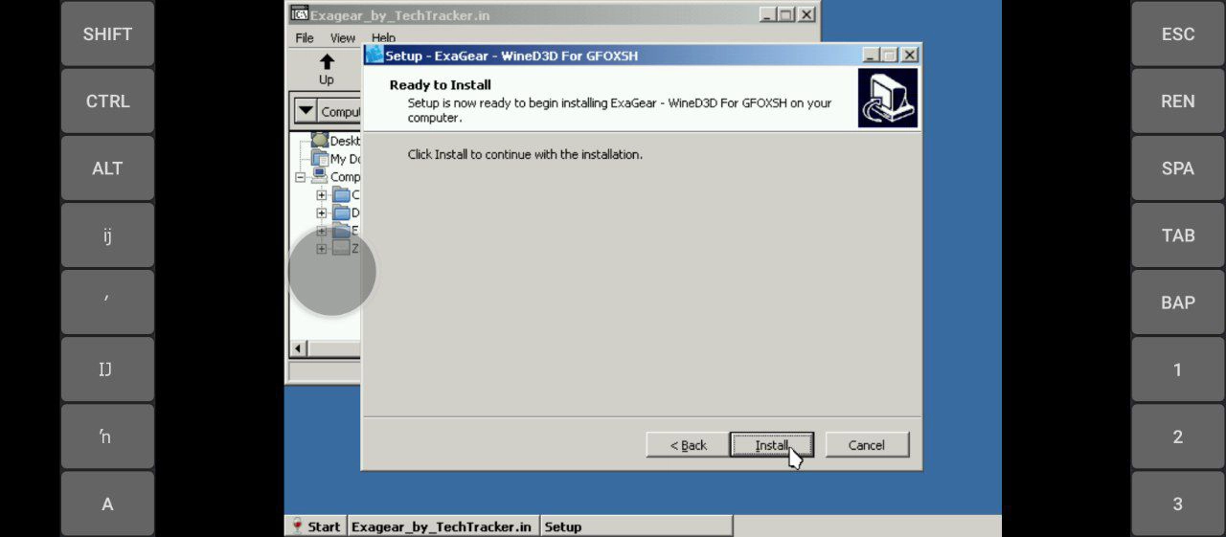Click the setup computer icon in wizard header
Screen dimensions: 1226x537
pos(888,98)
